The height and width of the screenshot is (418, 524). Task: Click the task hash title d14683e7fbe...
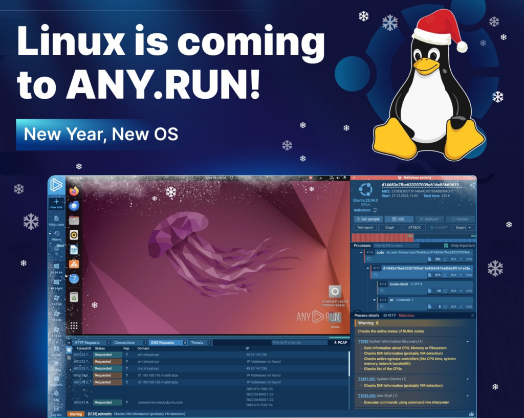click(x=422, y=185)
